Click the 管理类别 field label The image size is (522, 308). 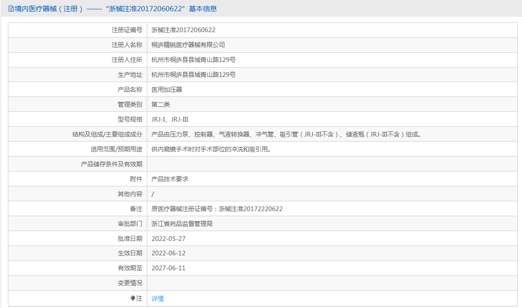[130, 104]
